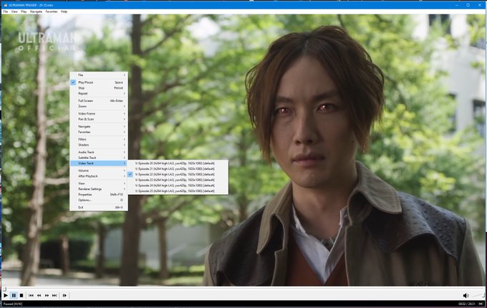The width and height of the screenshot is (487, 308).
Task: Expand the Favorites submenu in the context menu
Action: pyautogui.click(x=99, y=132)
